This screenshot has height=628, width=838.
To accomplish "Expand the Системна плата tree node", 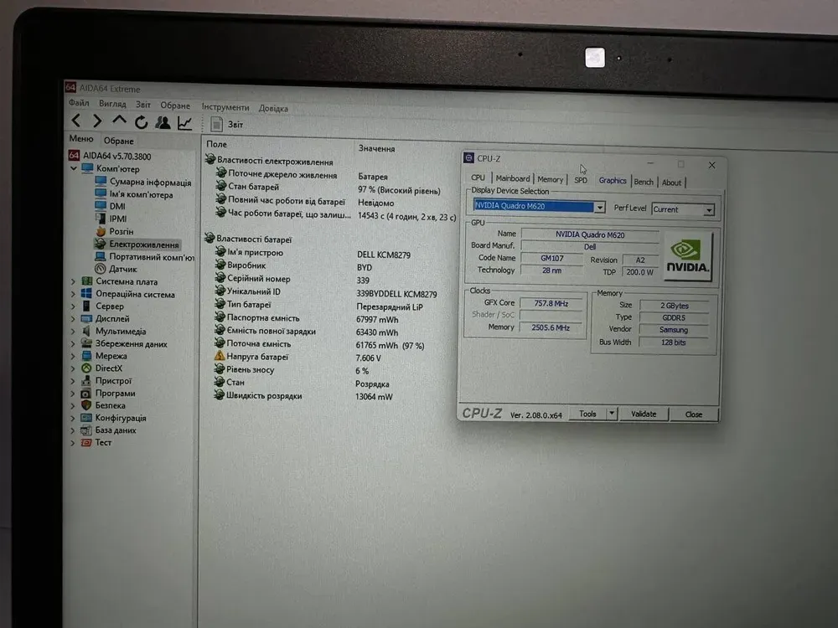I will tap(73, 282).
